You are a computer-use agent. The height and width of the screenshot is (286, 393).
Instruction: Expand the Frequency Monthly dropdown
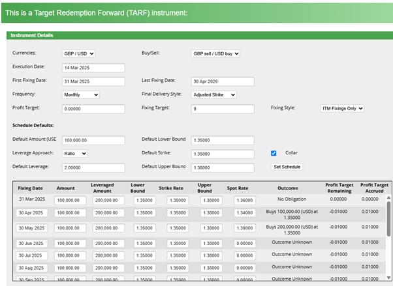click(80, 94)
